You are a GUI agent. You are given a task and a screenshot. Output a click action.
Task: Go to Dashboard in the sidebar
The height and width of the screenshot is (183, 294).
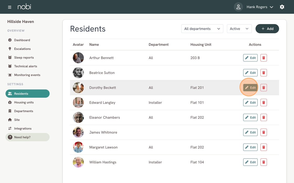(x=22, y=40)
